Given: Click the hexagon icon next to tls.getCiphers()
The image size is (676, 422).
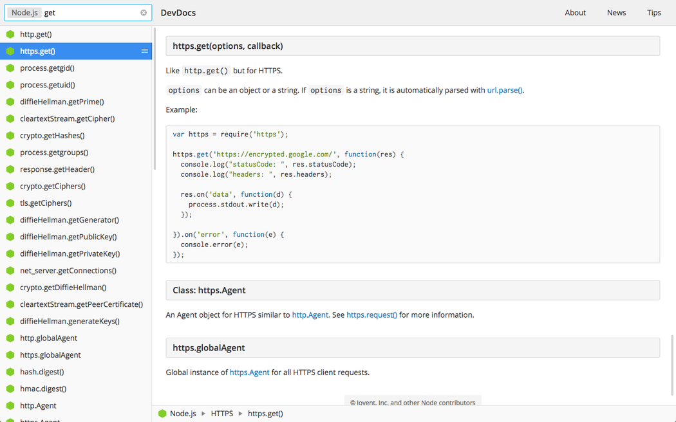Looking at the screenshot, I should pyautogui.click(x=10, y=203).
